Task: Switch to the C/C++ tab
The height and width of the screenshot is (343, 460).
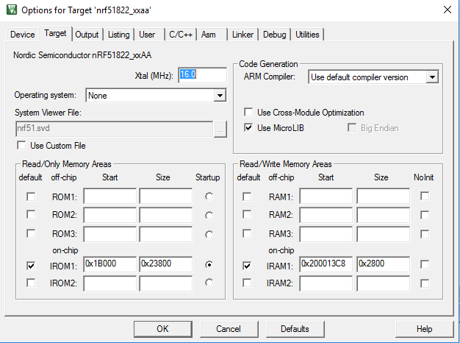Action: pos(181,35)
